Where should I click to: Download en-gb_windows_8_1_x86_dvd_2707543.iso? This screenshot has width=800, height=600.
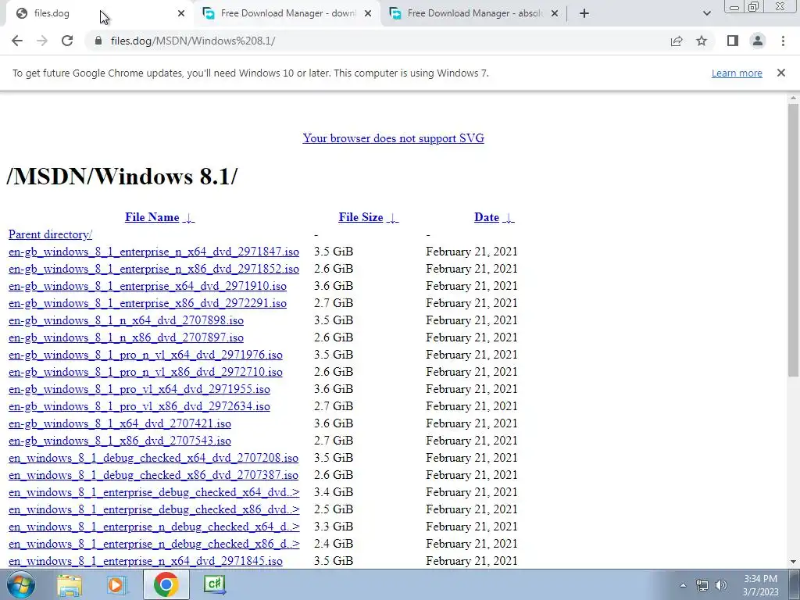[120, 441]
